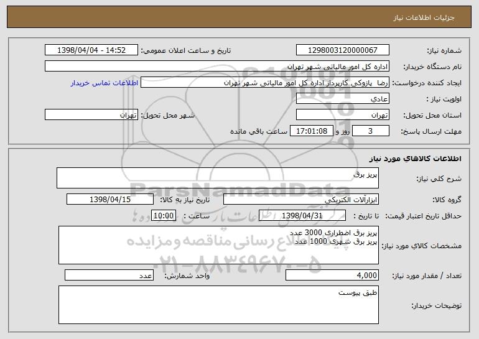The width and height of the screenshot is (479, 339).
Task: Click the announcement date field 1398/04/04 - 14:52
Action: point(91,50)
